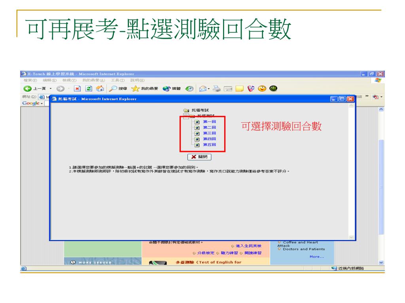Viewport: 405px width, 303px height.
Task: Click the yellow smiley face icon
Action: [262, 89]
